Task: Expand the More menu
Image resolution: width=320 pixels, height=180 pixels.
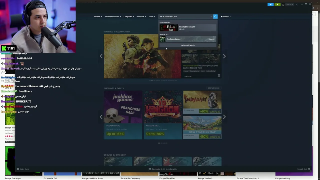Action: click(151, 16)
